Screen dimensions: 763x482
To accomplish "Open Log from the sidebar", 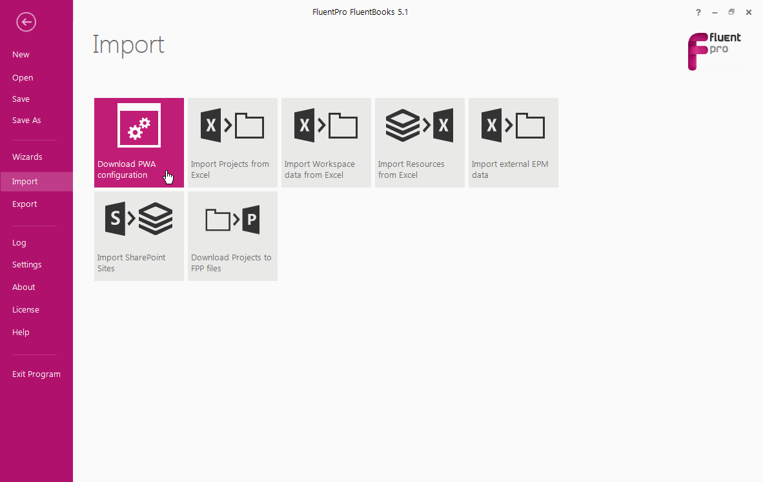I will pos(19,243).
